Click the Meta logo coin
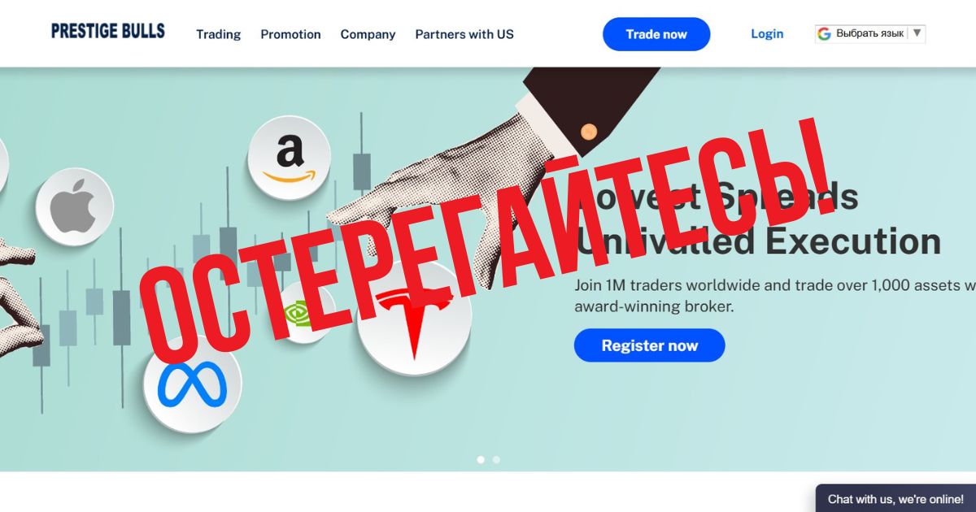This screenshot has width=976, height=512. point(193,384)
